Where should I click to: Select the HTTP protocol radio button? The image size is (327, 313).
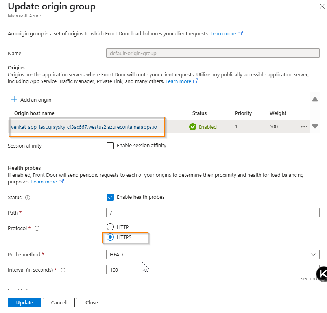[x=110, y=227]
